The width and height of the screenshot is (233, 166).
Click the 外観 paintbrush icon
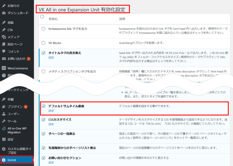(x=4, y=99)
